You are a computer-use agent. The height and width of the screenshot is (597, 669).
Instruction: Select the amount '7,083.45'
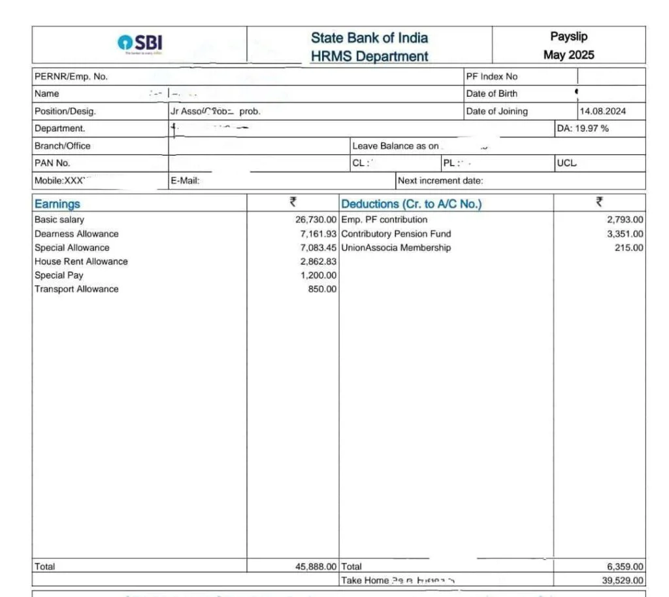click(x=318, y=248)
